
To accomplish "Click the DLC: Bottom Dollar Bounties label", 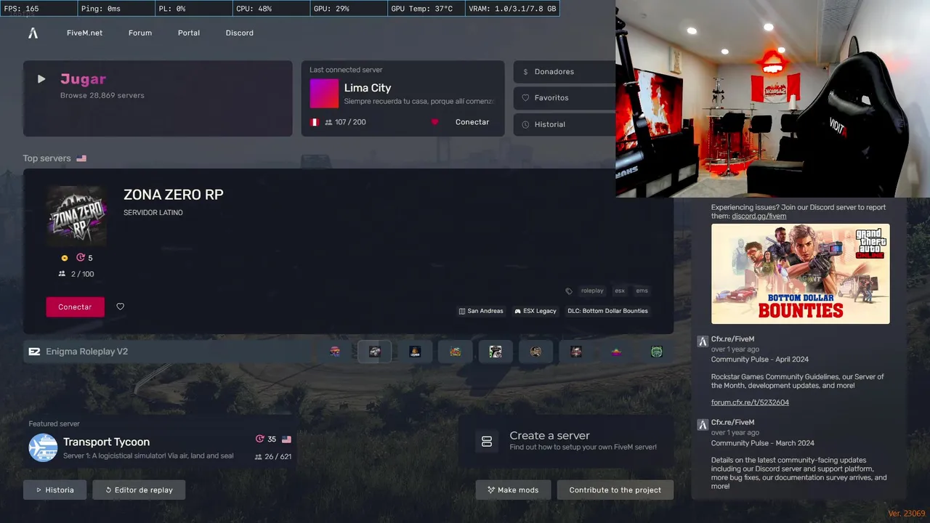I will point(607,311).
